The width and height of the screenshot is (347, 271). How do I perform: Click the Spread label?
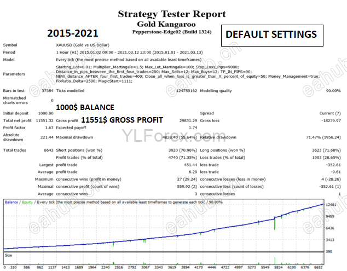pyautogui.click(x=207, y=113)
